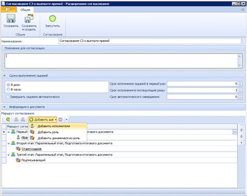Start approval with the Запустить button
Viewport: 247px width, 196px height.
coord(53,21)
